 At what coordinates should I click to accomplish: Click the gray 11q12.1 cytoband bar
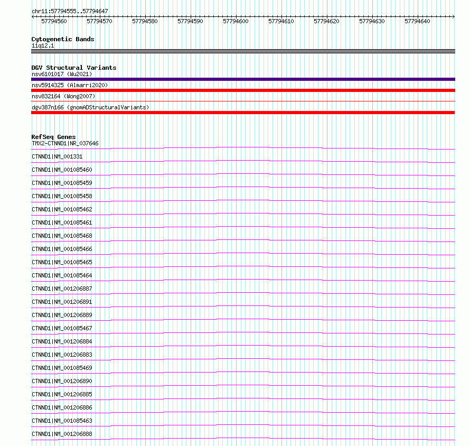pos(243,51)
